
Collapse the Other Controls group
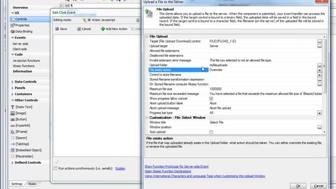click(x=13, y=100)
